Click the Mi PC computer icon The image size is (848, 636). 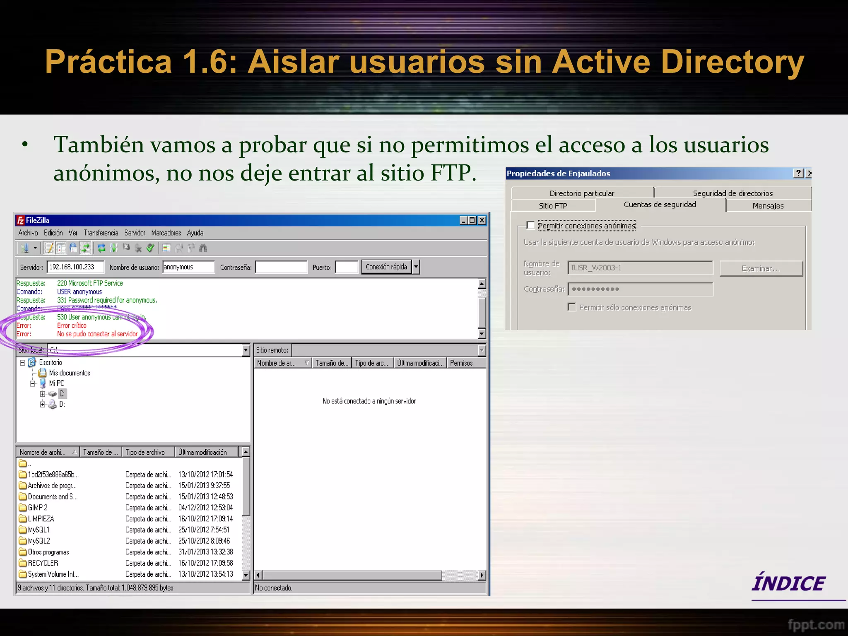pos(43,383)
